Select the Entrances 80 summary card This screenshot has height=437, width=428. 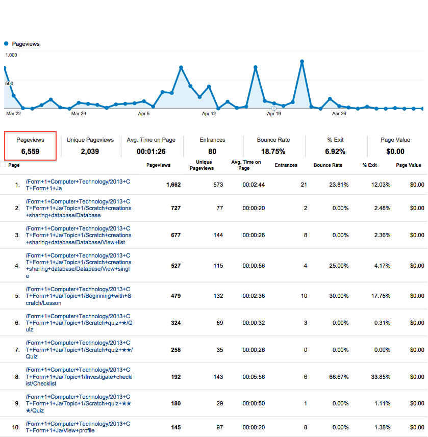(x=212, y=146)
